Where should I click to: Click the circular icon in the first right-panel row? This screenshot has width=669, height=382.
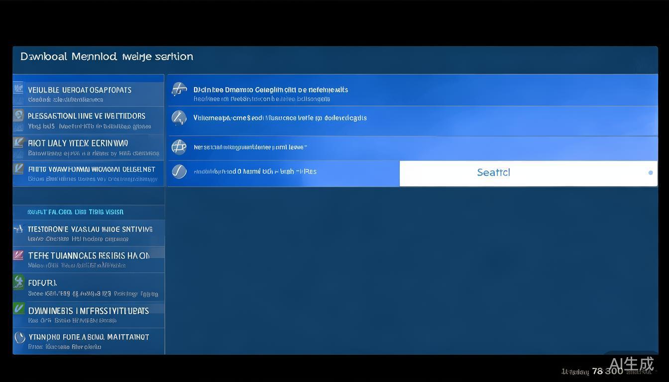[179, 90]
